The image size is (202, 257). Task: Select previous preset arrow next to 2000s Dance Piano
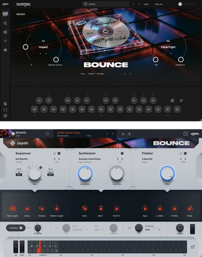(x=107, y=133)
